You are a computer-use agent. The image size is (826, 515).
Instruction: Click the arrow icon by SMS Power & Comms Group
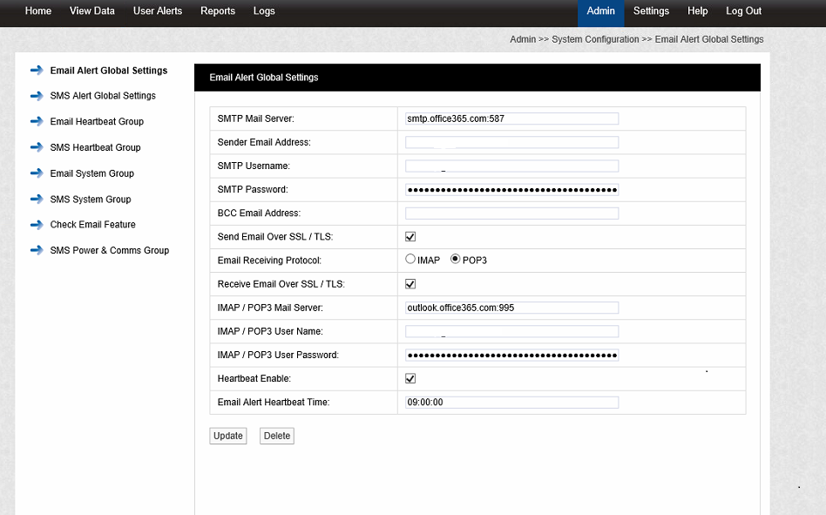[37, 250]
